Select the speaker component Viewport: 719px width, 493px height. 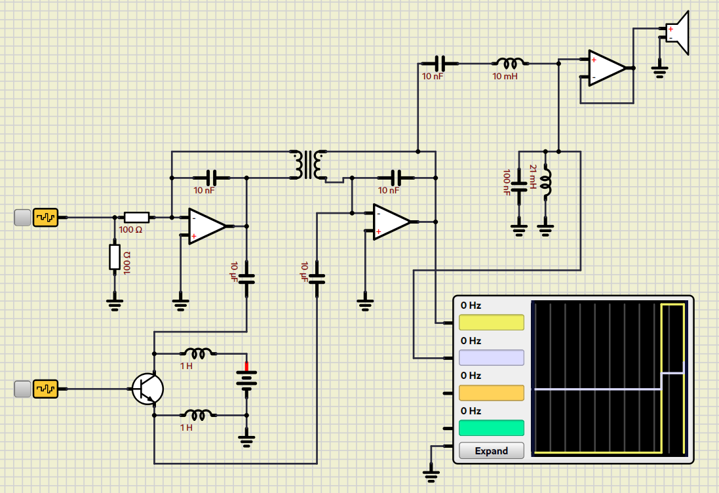(x=678, y=33)
